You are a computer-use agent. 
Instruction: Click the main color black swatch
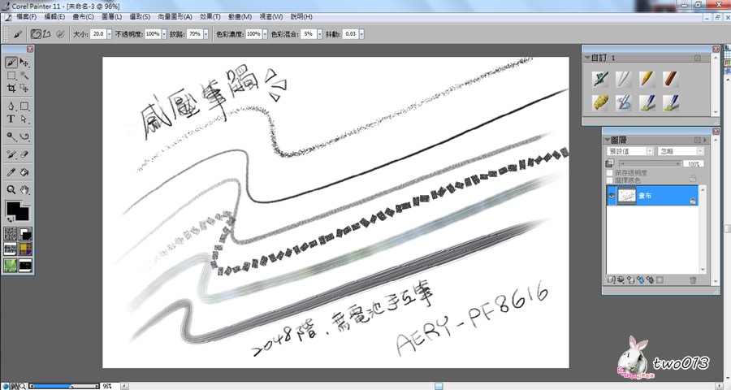(12, 208)
